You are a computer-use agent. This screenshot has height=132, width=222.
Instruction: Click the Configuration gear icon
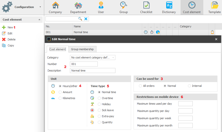(7, 7)
